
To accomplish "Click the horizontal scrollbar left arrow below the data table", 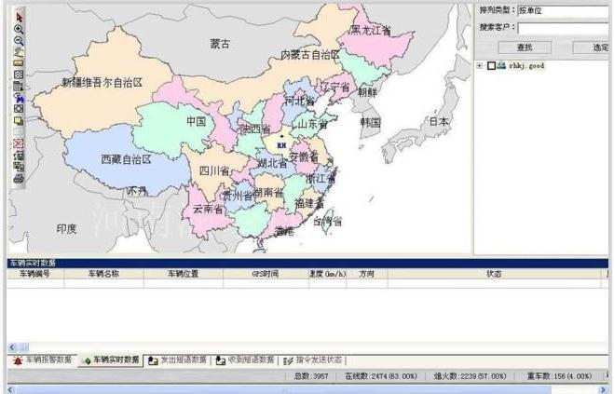I will click(12, 346).
